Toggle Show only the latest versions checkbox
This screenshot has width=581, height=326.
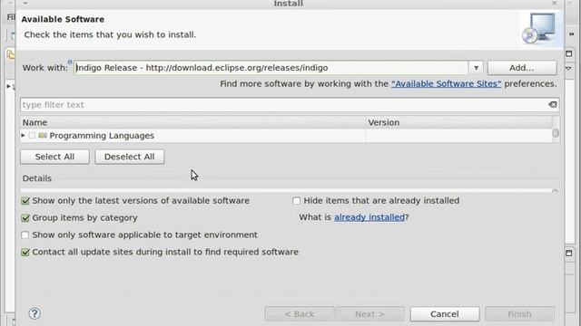pyautogui.click(x=25, y=201)
